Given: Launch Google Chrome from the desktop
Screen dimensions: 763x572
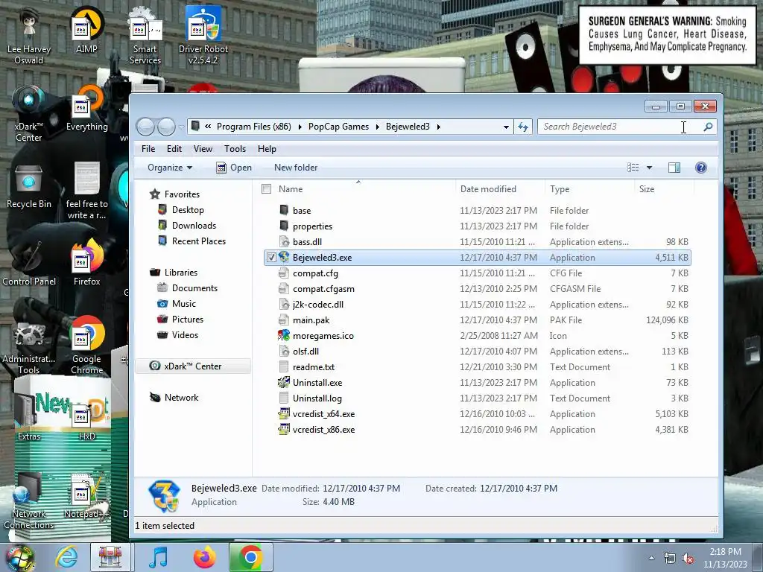Looking at the screenshot, I should [x=86, y=346].
